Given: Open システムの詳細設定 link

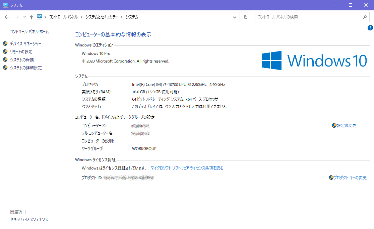Looking at the screenshot, I should point(26,68).
